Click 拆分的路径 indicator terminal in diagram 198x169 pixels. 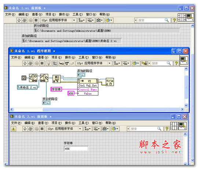click(x=46, y=103)
